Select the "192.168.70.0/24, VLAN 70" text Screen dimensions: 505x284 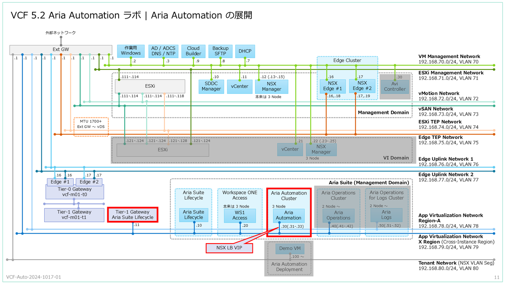[x=448, y=62]
